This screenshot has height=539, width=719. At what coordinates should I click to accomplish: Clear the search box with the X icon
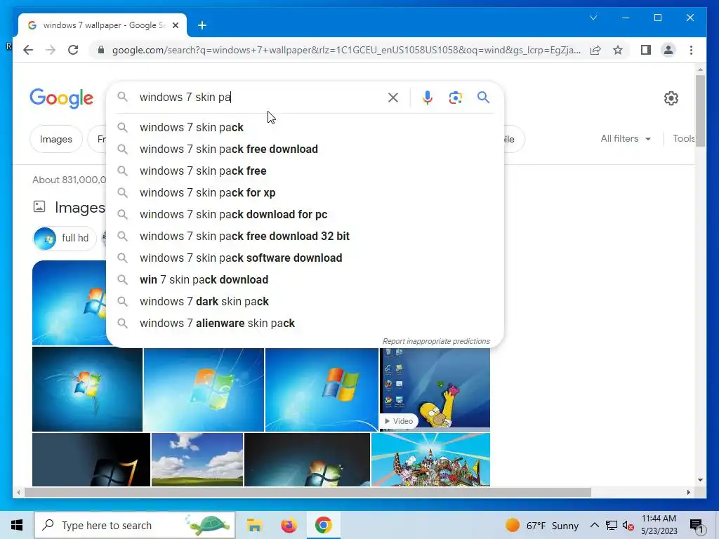coord(393,98)
